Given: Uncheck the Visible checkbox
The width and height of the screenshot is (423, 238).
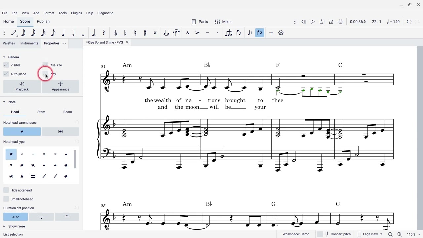Looking at the screenshot, I should (x=6, y=65).
